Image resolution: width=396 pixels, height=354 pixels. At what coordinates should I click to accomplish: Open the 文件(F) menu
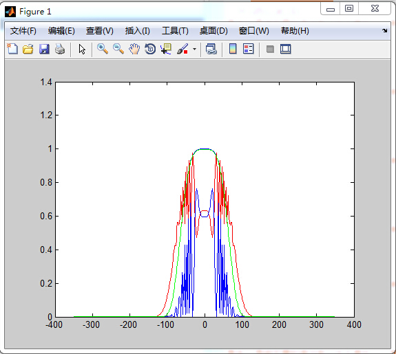click(23, 31)
